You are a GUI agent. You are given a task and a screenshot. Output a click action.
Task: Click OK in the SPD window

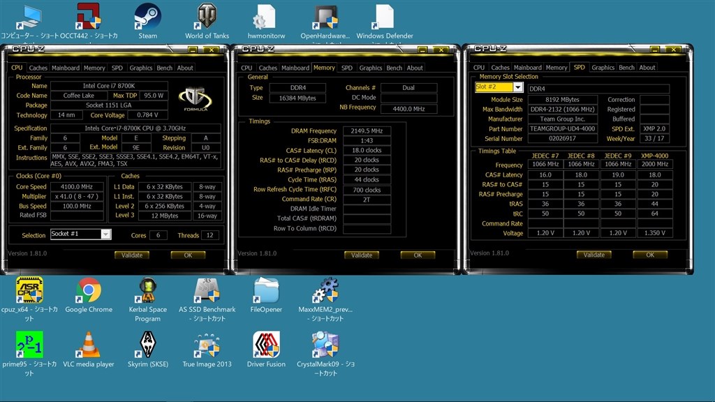650,255
